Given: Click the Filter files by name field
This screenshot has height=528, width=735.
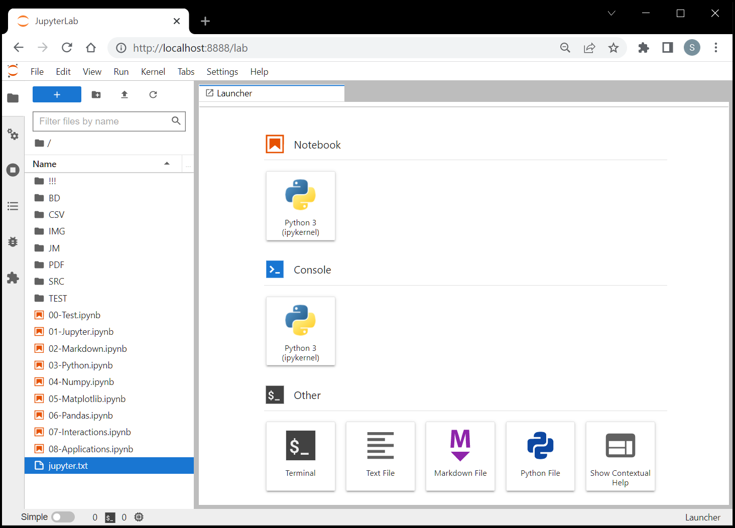Looking at the screenshot, I should [x=103, y=121].
